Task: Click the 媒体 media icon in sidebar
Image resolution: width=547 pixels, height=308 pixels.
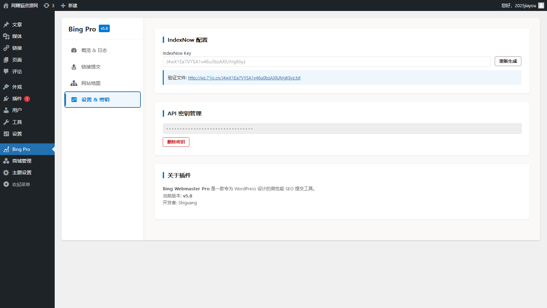Action: click(6, 36)
